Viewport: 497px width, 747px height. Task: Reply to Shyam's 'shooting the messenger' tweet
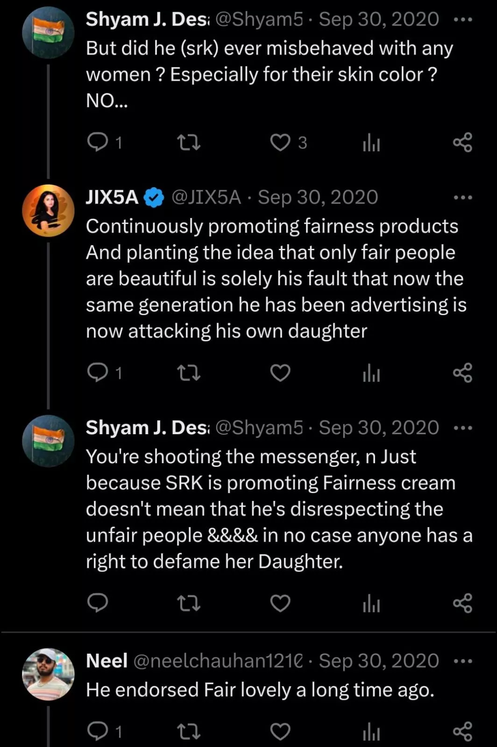click(98, 603)
